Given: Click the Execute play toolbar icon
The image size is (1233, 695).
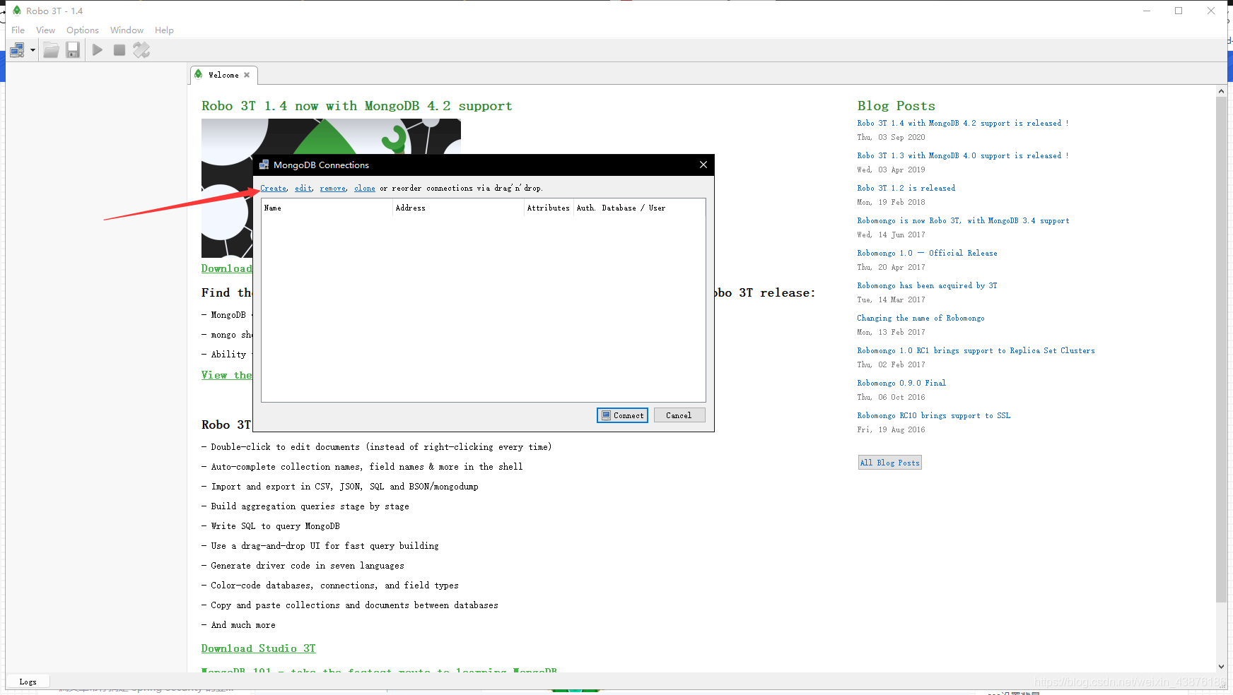Looking at the screenshot, I should pyautogui.click(x=98, y=50).
